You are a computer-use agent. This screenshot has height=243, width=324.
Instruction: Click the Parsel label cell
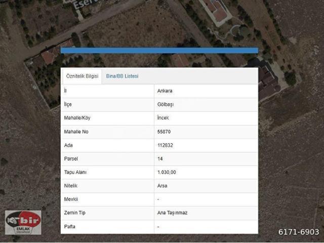(x=107, y=159)
